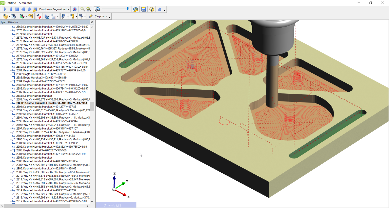
Task: Open the simulator settings gear icon
Action: tap(135, 9)
